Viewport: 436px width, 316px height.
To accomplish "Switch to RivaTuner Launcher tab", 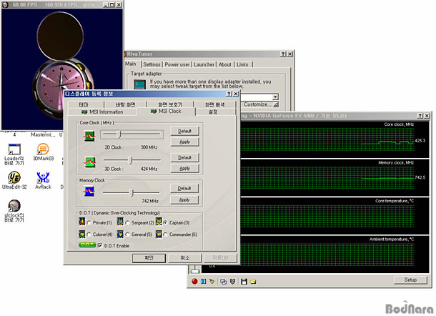I will [x=204, y=64].
